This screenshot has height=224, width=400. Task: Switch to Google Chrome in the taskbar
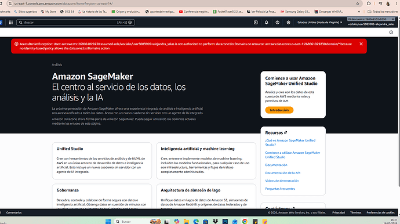(245, 222)
